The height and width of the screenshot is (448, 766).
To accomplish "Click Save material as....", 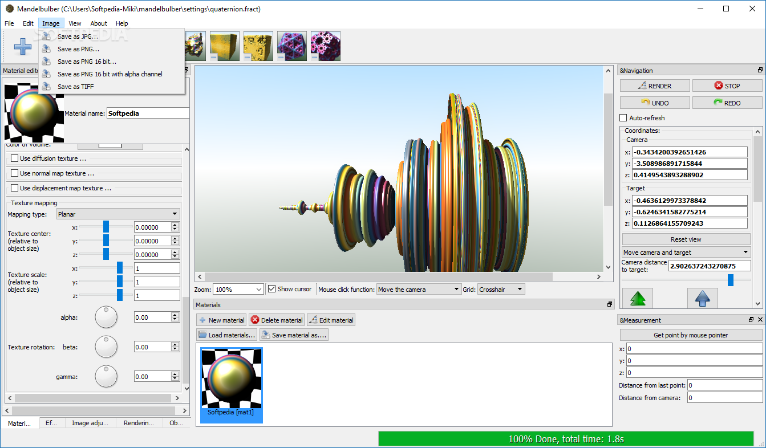I will [x=294, y=335].
